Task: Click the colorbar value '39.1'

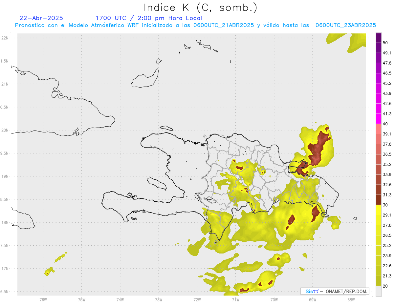Action: (x=387, y=134)
